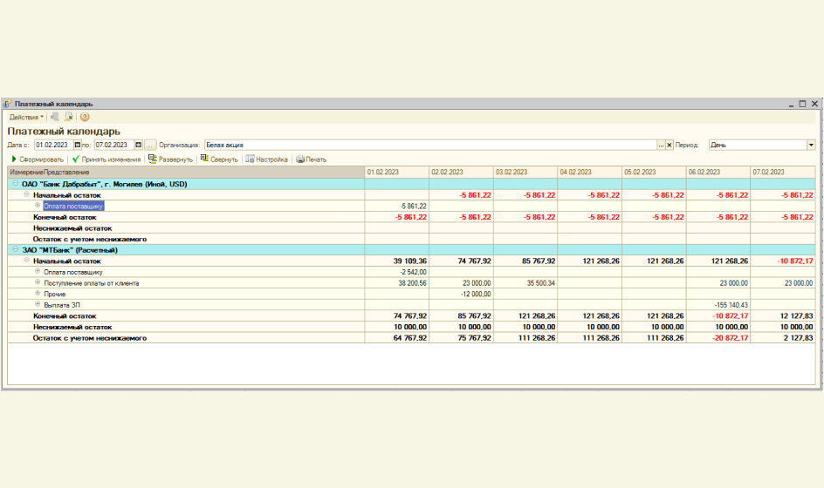The width and height of the screenshot is (824, 488).
Task: Click into the Дата с date field
Action: [52, 145]
